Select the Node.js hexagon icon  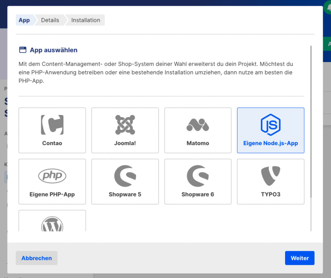[271, 125]
